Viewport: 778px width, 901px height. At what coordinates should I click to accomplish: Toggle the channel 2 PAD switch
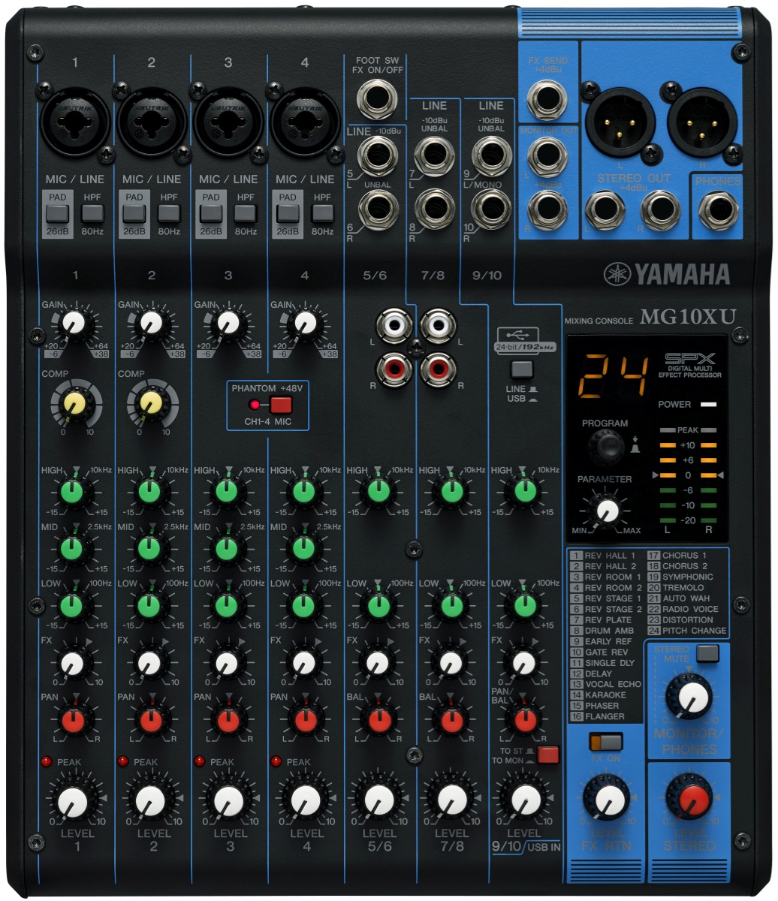tap(134, 213)
